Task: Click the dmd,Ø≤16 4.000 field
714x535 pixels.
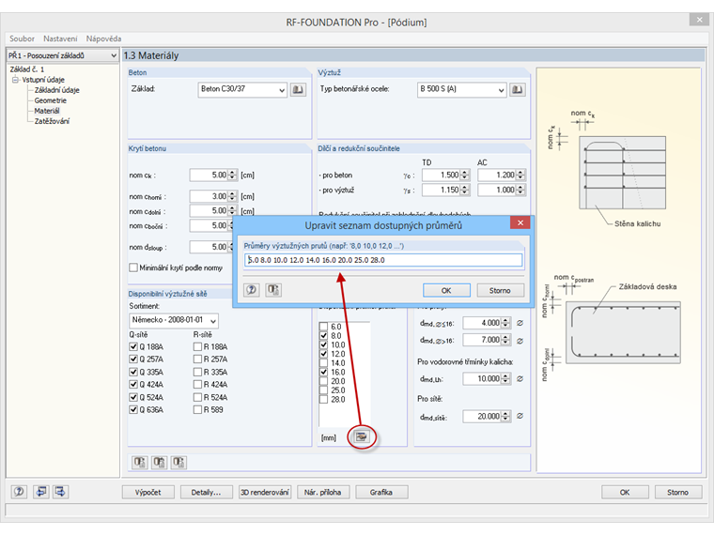Action: point(482,323)
